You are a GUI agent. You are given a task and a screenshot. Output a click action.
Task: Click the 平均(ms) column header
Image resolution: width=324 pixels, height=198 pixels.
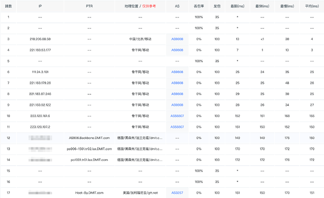pyautogui.click(x=312, y=6)
